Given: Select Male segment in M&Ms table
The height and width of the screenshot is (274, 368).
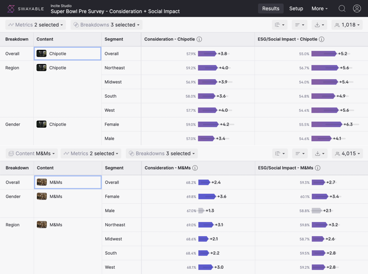Looking at the screenshot, I should pyautogui.click(x=109, y=210).
